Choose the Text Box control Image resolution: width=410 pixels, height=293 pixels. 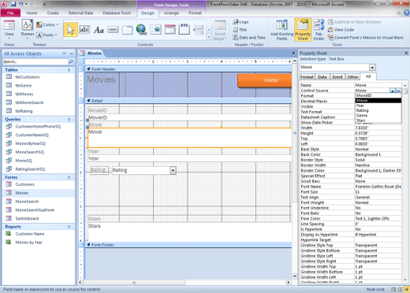(84, 30)
